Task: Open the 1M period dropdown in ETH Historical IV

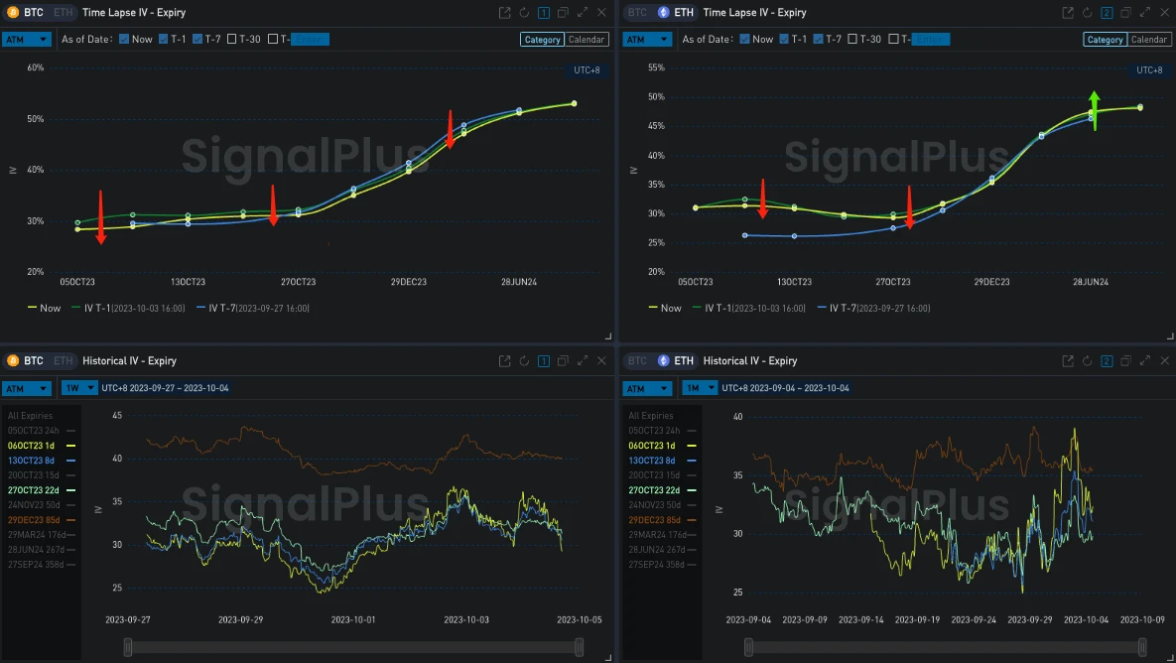Action: (x=700, y=388)
